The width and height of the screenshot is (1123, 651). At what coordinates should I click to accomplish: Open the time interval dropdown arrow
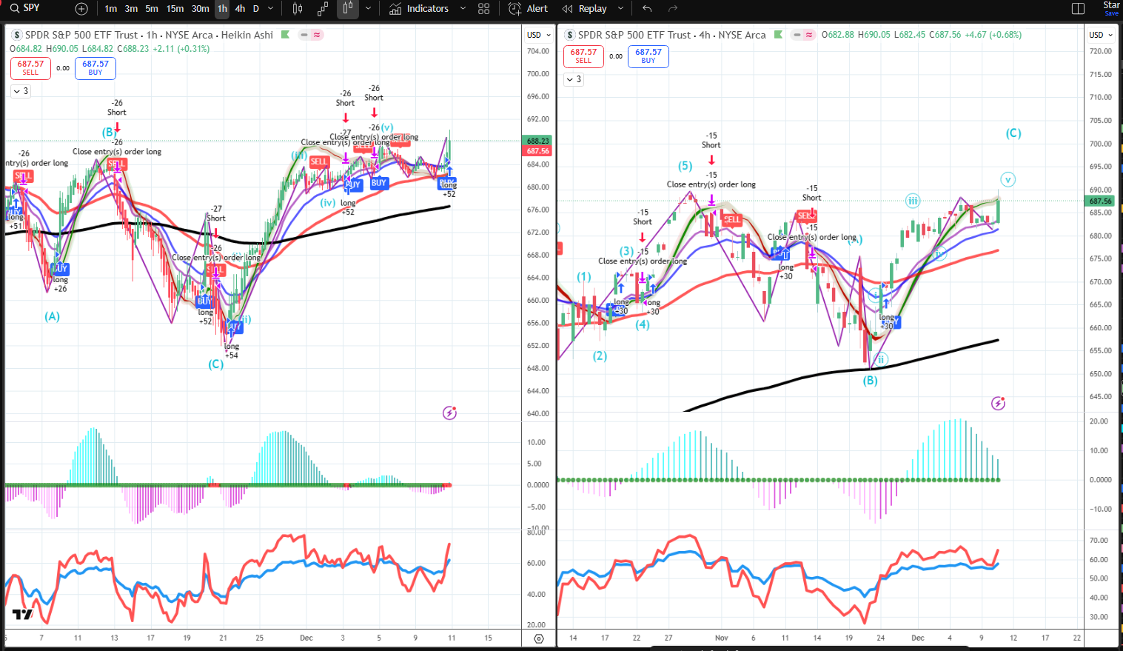point(270,9)
